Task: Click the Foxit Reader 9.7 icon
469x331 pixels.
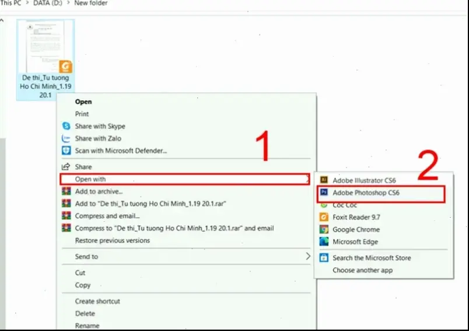Action: pos(324,217)
